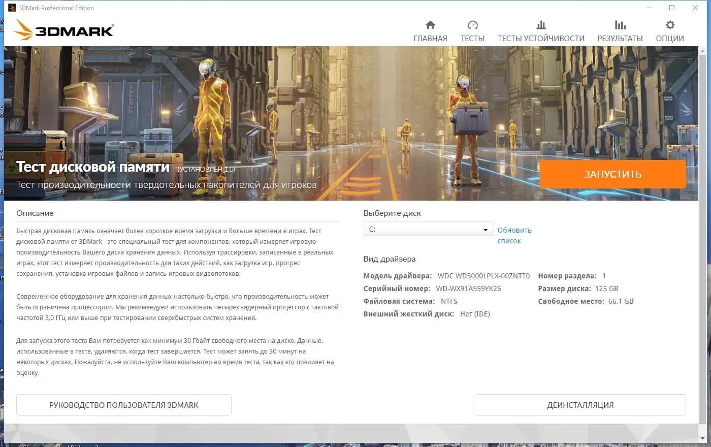
Task: Click the ДЕИНСТАЛЛЯЦИЯ button
Action: point(580,405)
